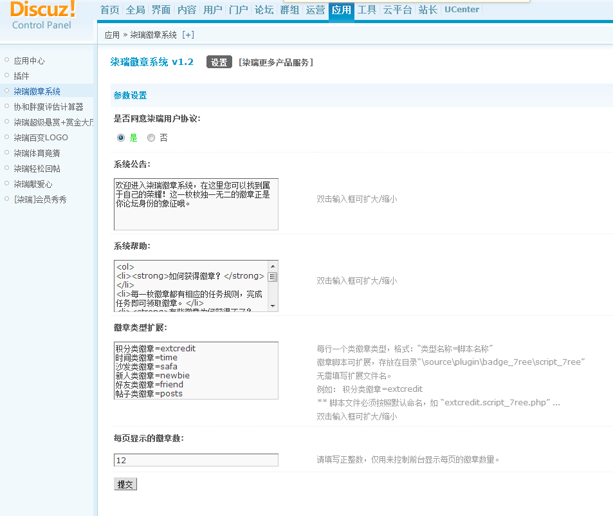Viewport: 613px width, 516px height.
Task: Open the 门户 top menu
Action: click(238, 10)
